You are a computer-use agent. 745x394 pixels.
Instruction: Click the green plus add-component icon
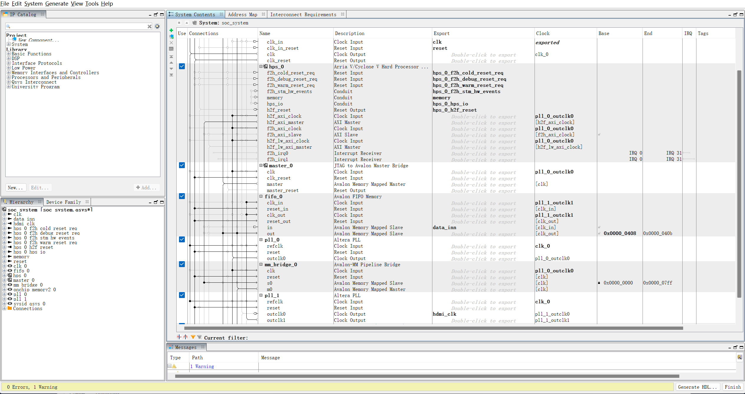pyautogui.click(x=171, y=30)
